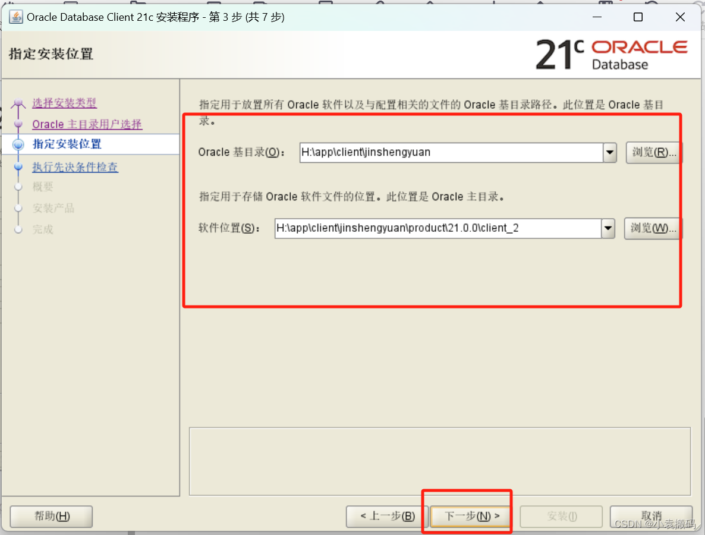Minimize the installer window
The width and height of the screenshot is (705, 535).
(597, 17)
